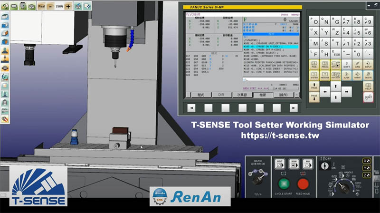Click the gray block on orange base sidebar icon

5,68
